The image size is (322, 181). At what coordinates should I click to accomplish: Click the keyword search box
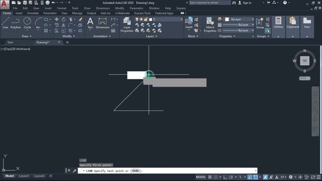(x=209, y=3)
